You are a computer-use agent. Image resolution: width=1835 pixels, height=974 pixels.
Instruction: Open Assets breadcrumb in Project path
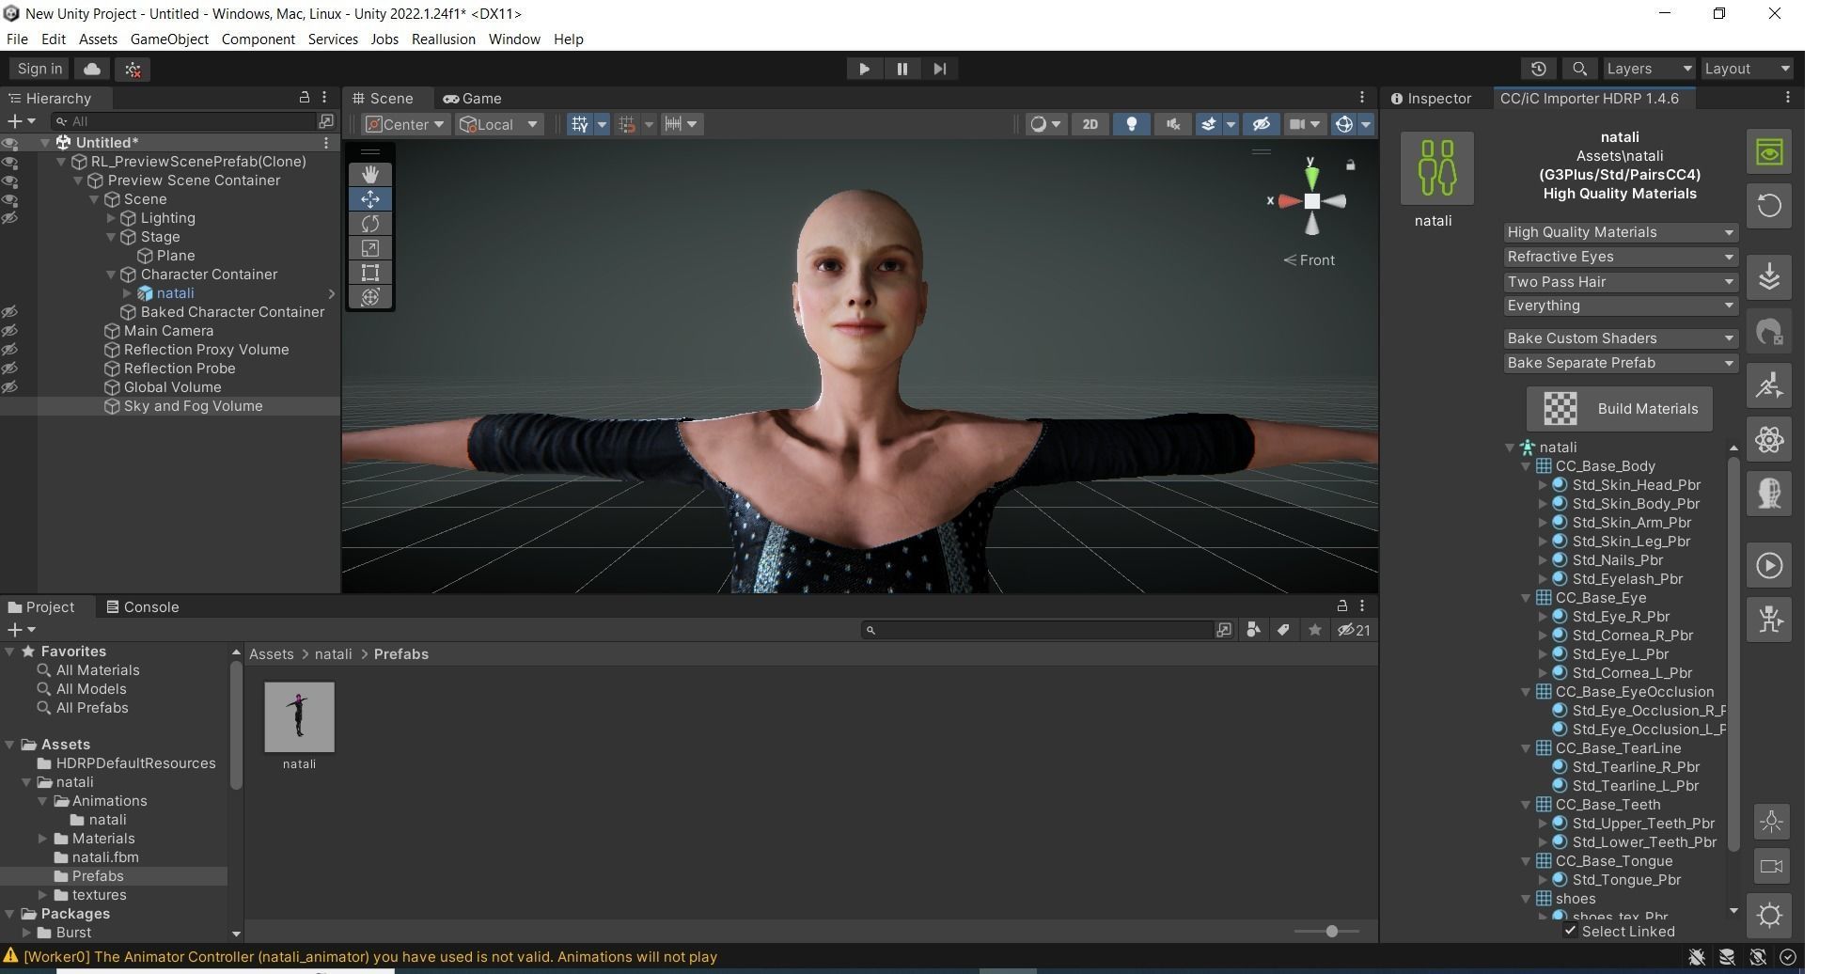[271, 654]
